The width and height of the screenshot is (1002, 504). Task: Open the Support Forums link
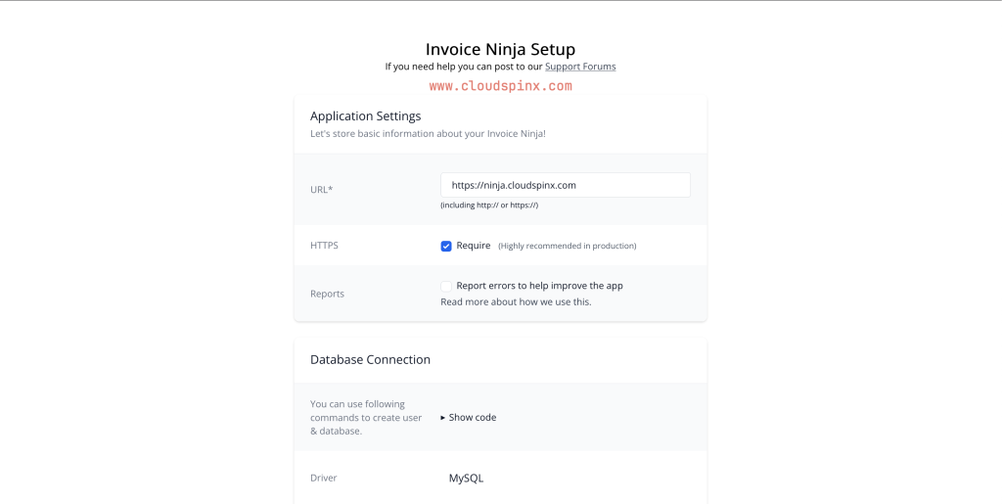pyautogui.click(x=580, y=67)
